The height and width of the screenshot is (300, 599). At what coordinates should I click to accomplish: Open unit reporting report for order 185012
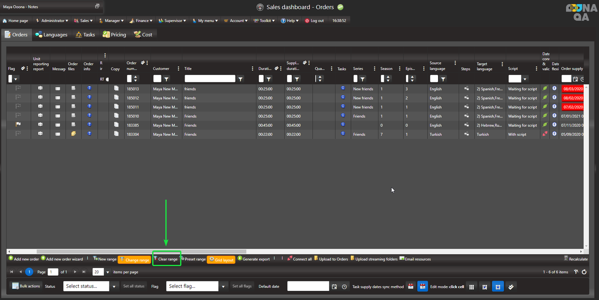40,98
